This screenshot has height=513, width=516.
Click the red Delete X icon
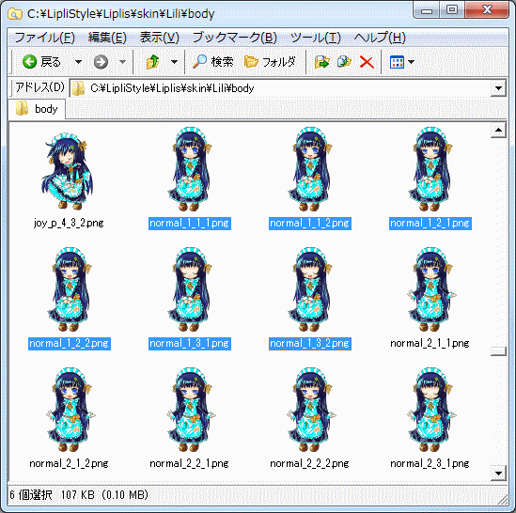[367, 62]
